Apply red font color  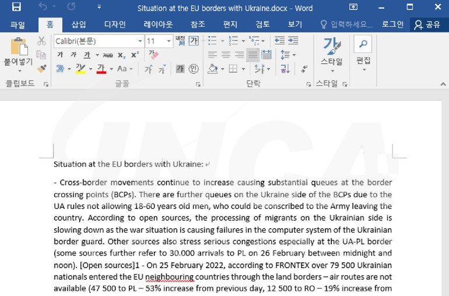101,69
